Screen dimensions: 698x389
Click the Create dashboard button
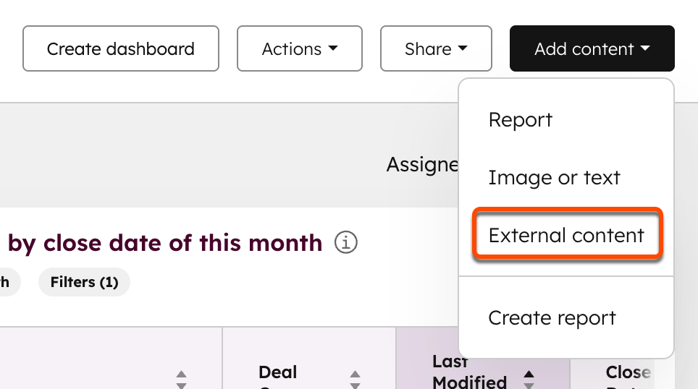tap(121, 48)
